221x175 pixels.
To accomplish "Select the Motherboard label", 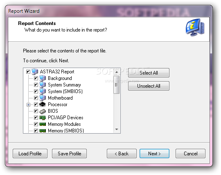I will [x=60, y=98].
